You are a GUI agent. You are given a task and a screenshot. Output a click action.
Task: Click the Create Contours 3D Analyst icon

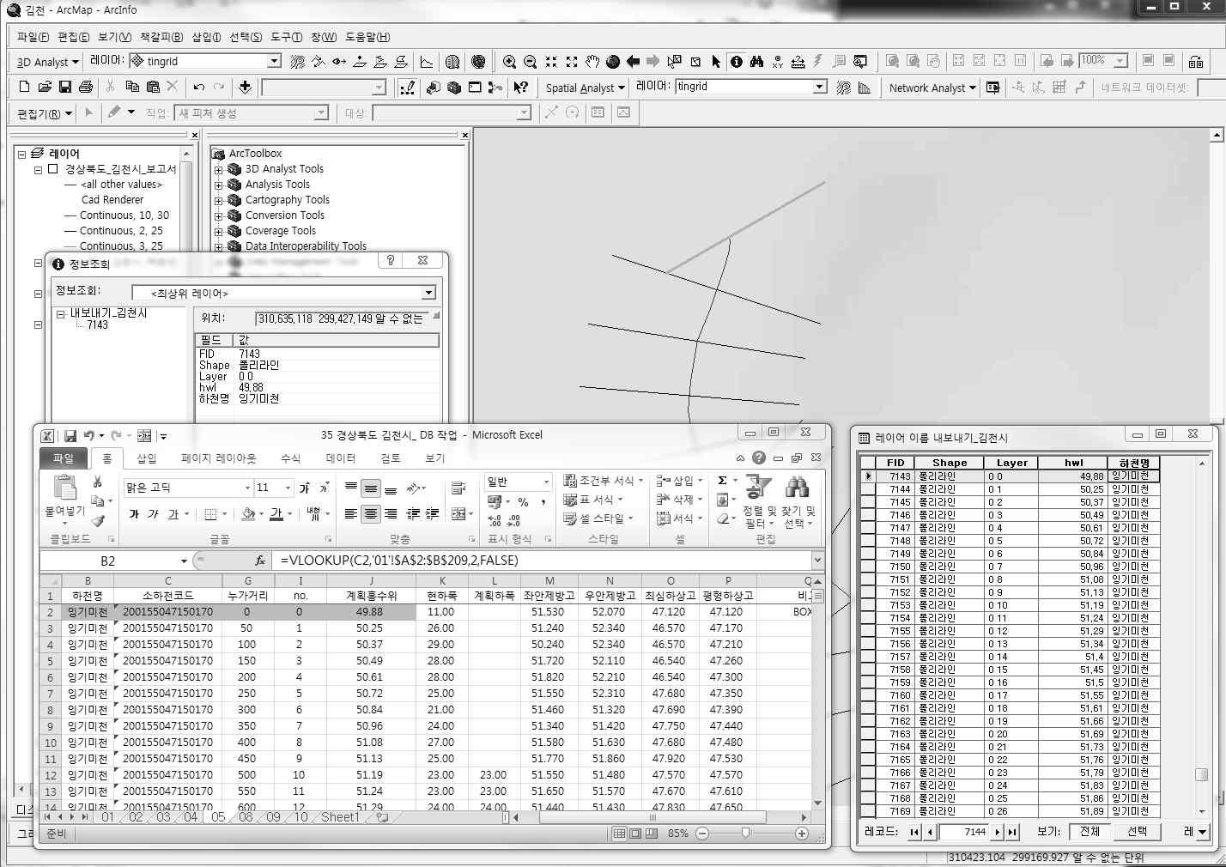click(298, 62)
